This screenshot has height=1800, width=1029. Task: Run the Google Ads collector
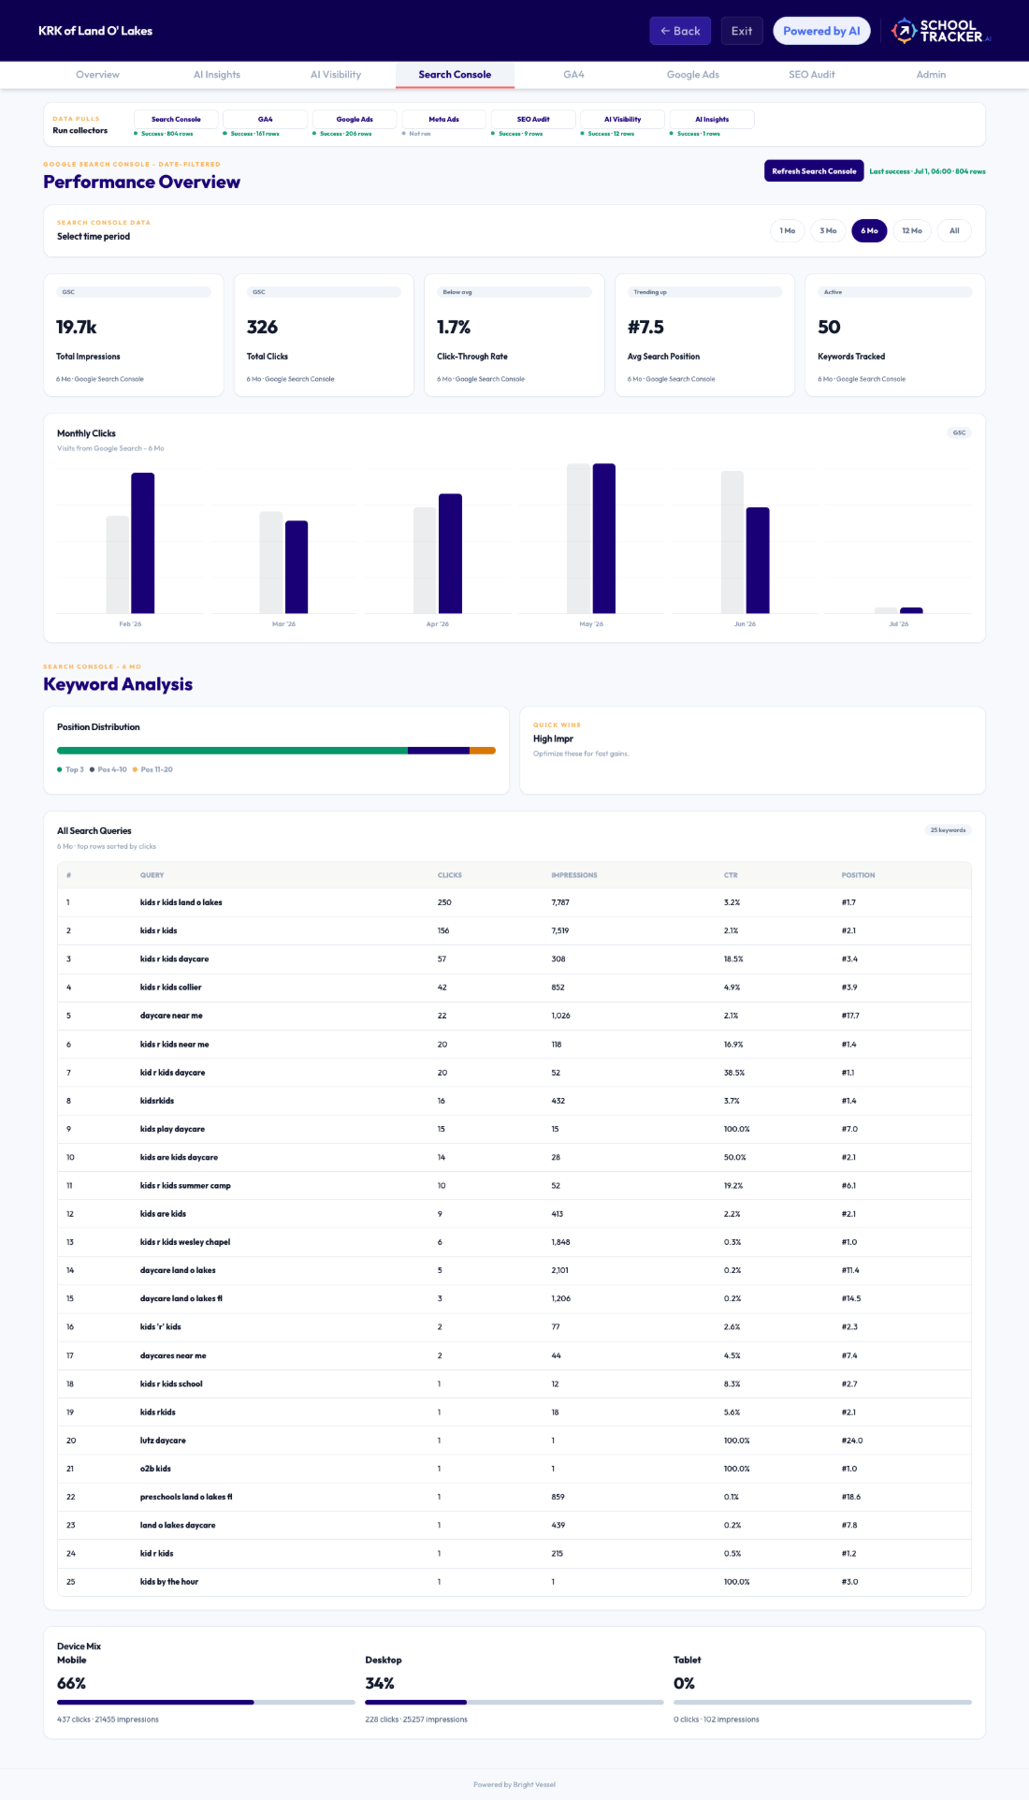point(355,119)
